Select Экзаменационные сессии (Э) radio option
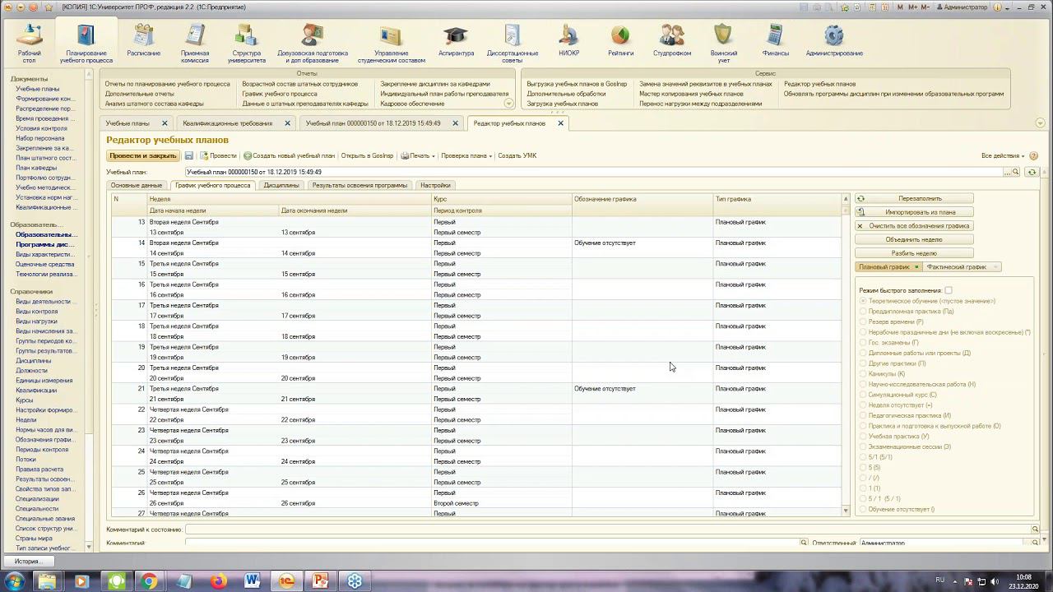 [x=863, y=446]
